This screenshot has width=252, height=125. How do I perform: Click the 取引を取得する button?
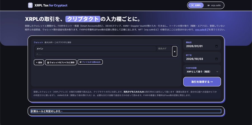[x=202, y=82]
